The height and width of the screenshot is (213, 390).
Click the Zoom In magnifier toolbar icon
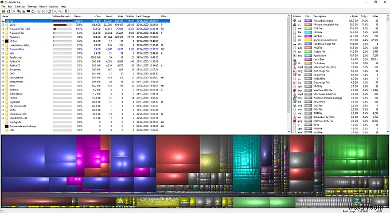click(x=55, y=11)
